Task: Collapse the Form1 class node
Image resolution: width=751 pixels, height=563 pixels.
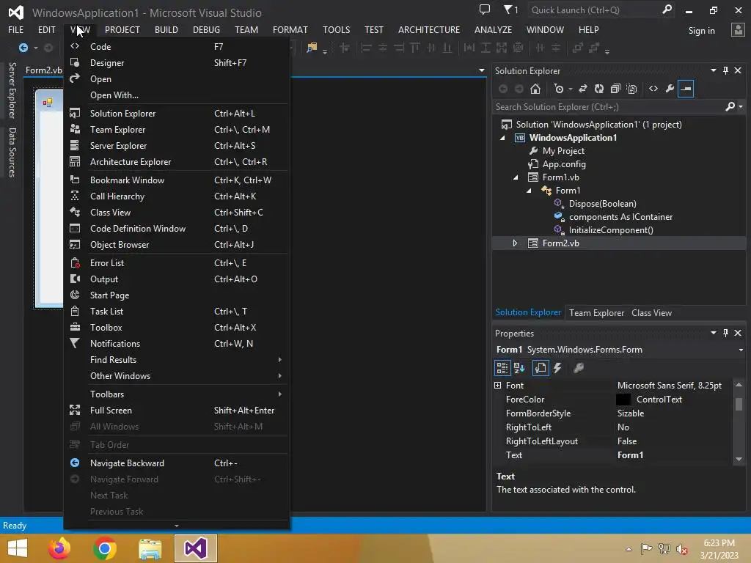Action: [530, 191]
